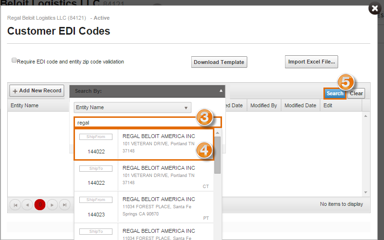Go to previous page in pager
Screen dimensions: 384x240
27,205
